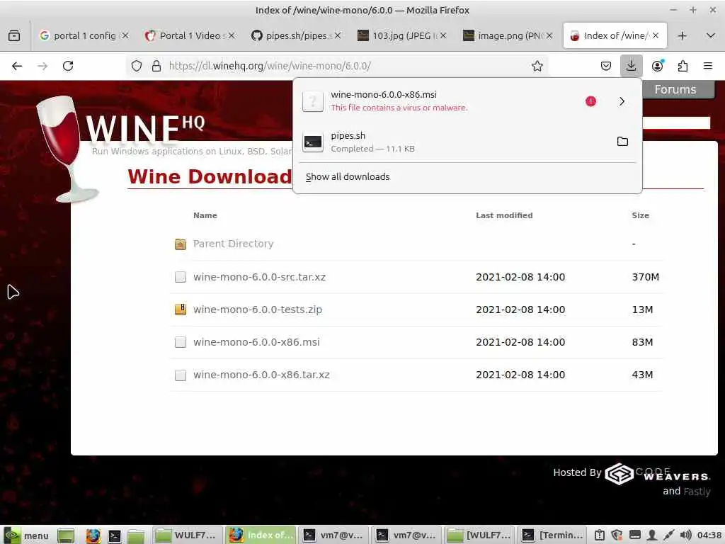This screenshot has width=725, height=544.
Task: Launch Firefox from the panel launcher
Action: tap(93, 535)
